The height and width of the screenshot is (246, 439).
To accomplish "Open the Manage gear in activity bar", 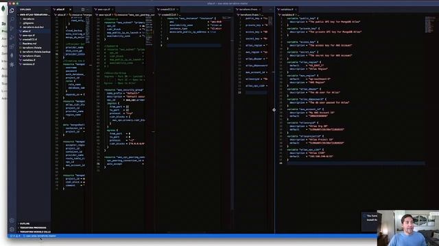I will (x=12, y=230).
